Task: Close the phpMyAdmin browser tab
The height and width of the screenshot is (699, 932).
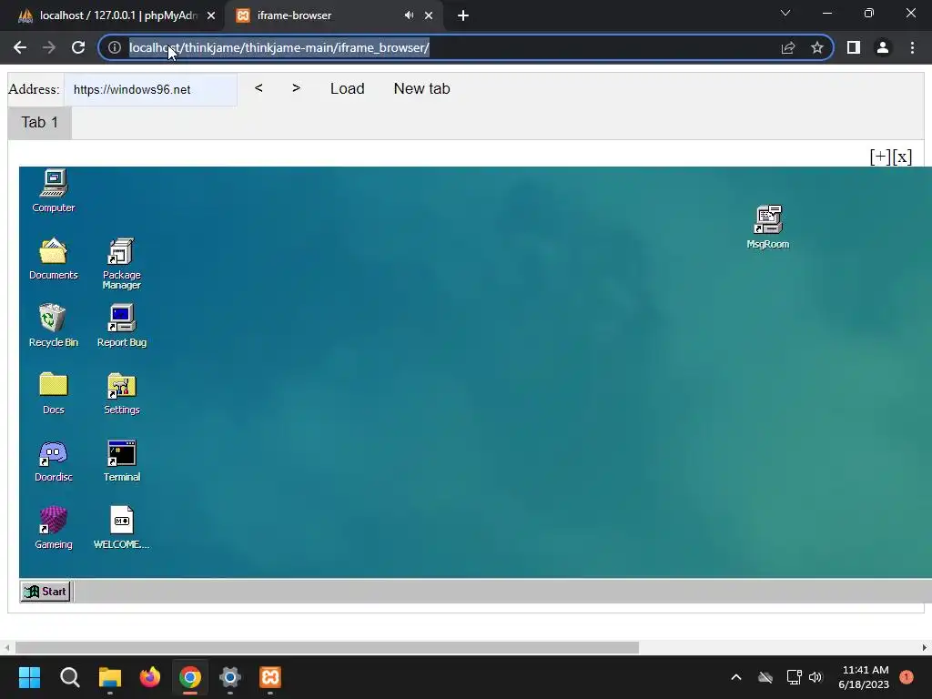Action: tap(211, 16)
